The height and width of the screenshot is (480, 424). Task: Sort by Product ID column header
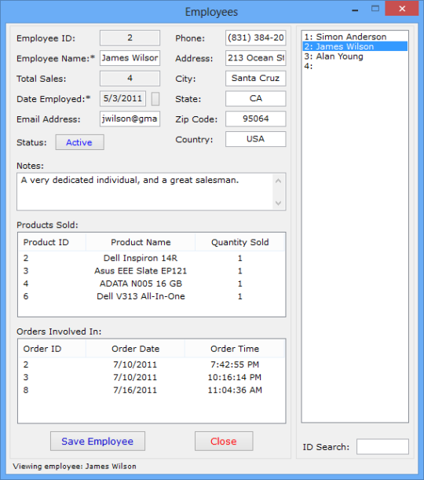[52, 242]
